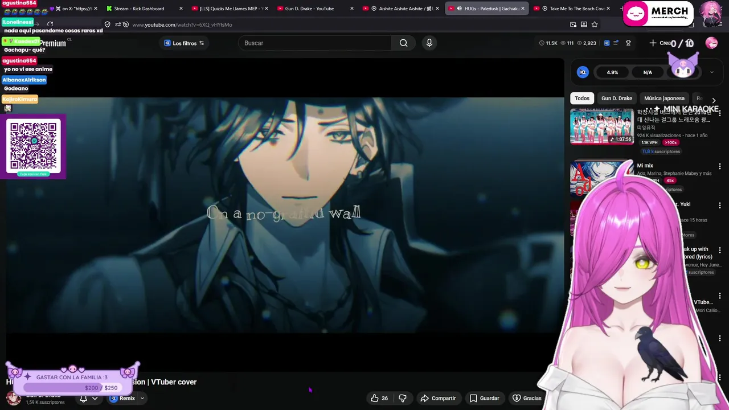Click the Compartir share button
729x410 pixels.
point(438,398)
